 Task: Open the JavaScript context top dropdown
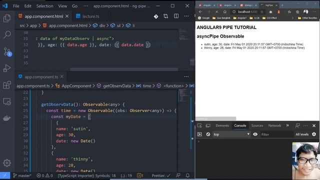pos(231,134)
